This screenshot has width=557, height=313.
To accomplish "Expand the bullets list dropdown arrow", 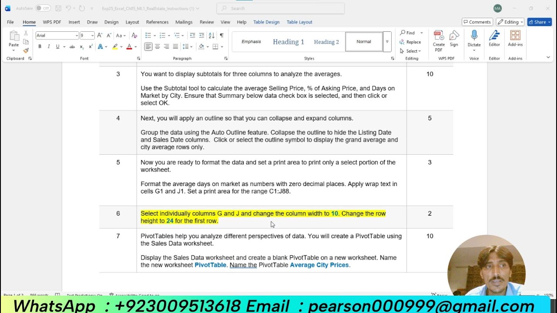I will tap(154, 35).
